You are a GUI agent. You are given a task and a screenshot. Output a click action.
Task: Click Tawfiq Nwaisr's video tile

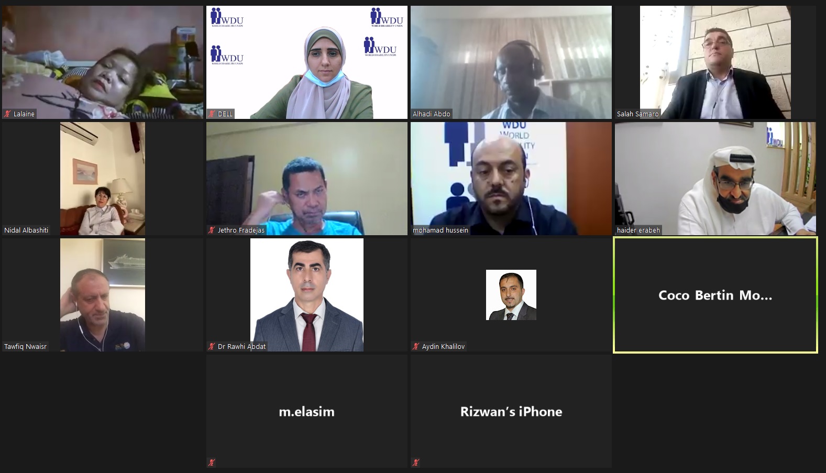[103, 295]
